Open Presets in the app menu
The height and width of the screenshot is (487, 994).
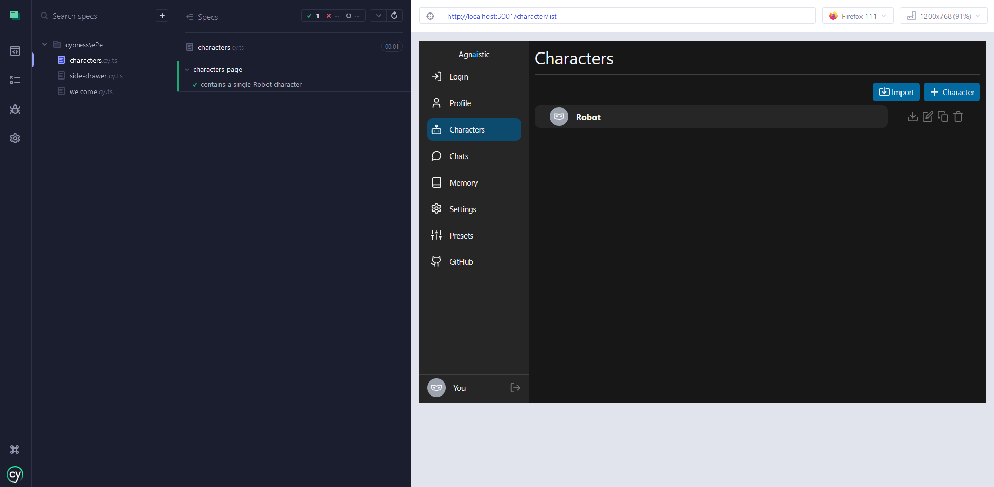(x=474, y=235)
